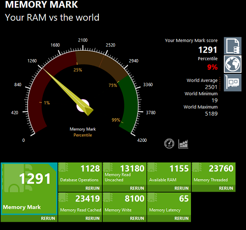Rerun the Memory Read Uncached test
The height and width of the screenshot is (230, 246).
137,188
